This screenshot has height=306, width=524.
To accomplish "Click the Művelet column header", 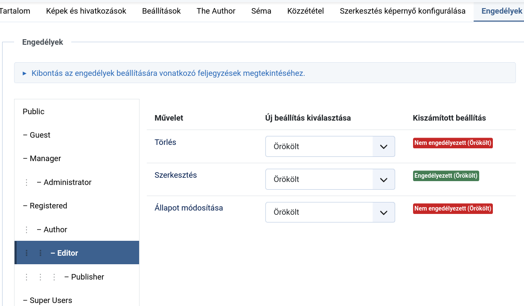I will (x=169, y=118).
